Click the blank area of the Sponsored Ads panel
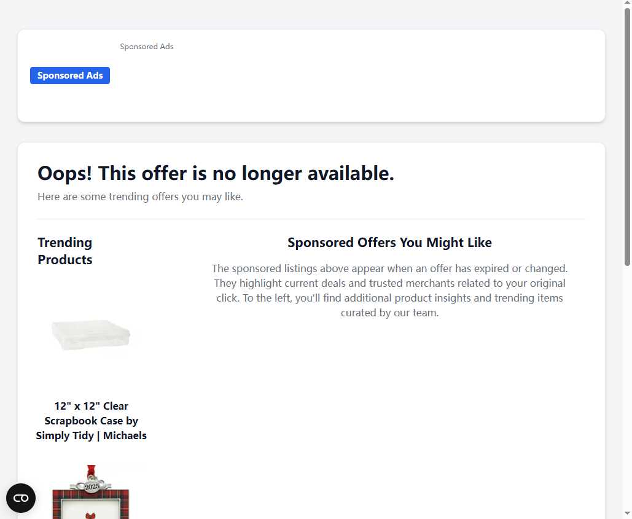Screen dimensions: 632x519 (369, 80)
